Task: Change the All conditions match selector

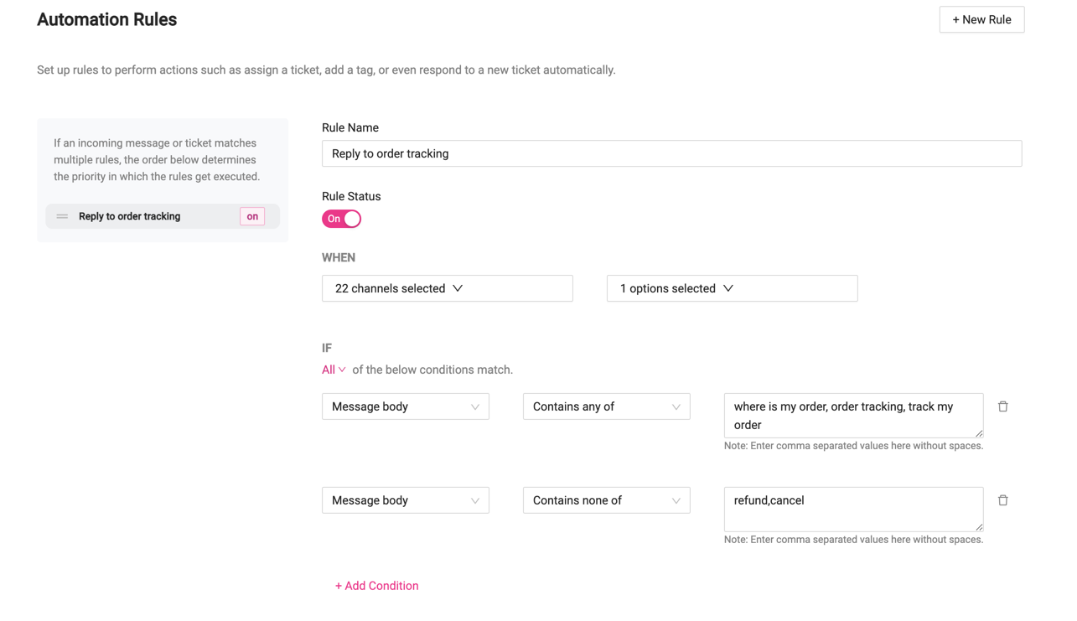Action: point(334,370)
